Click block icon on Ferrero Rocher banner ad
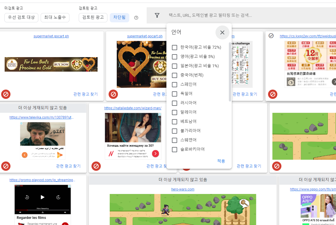This screenshot has width=336, height=225. point(6,94)
